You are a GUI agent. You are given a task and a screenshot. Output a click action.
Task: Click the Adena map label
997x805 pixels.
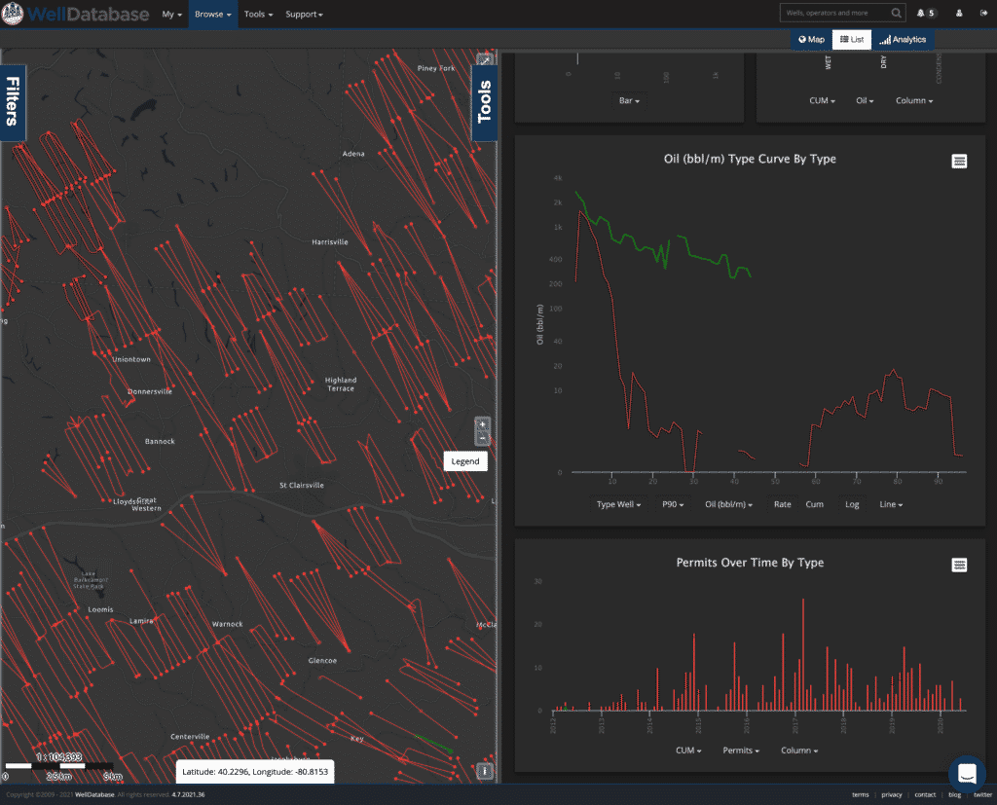pyautogui.click(x=353, y=154)
